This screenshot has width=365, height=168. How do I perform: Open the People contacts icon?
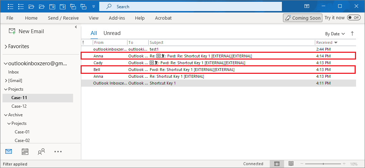[41, 152]
